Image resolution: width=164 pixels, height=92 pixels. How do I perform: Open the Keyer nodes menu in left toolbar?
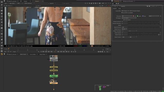(2, 19)
